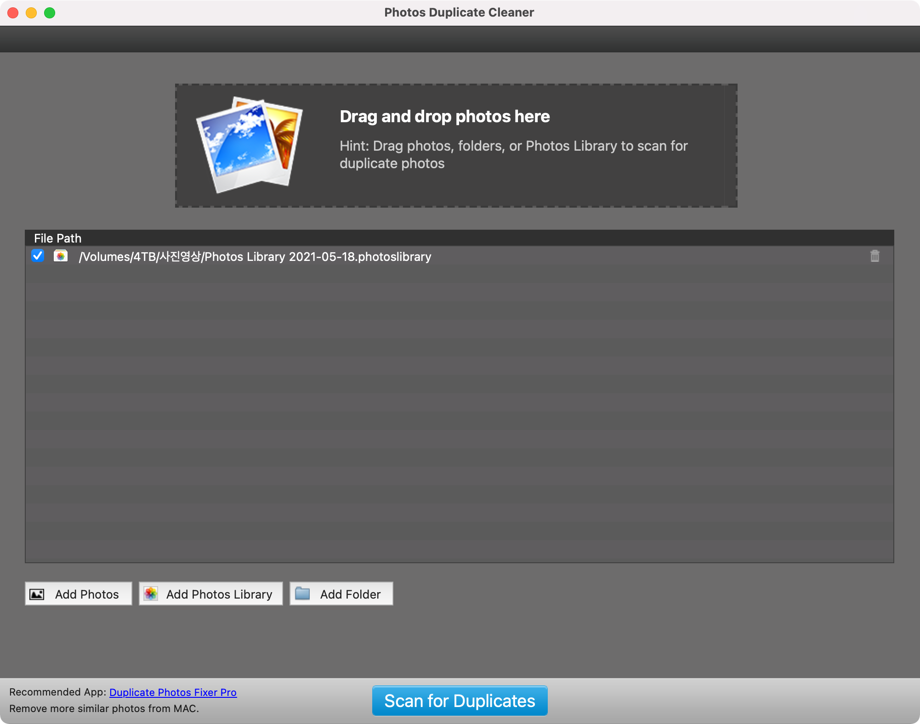Click the Drag and drop photos here heading
This screenshot has width=920, height=724.
click(x=444, y=117)
